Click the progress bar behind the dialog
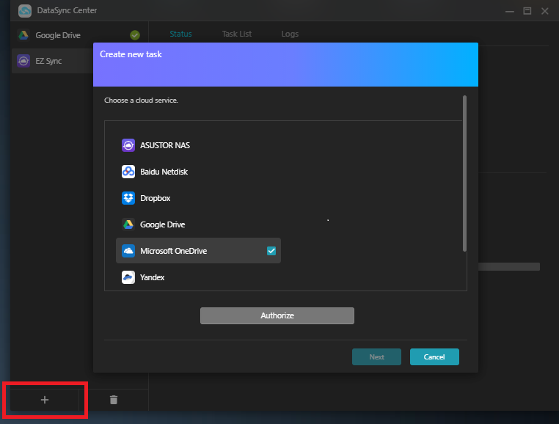559x424 pixels. pyautogui.click(x=509, y=266)
